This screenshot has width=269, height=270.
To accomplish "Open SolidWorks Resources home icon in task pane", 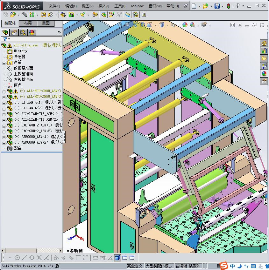I will point(264,44).
